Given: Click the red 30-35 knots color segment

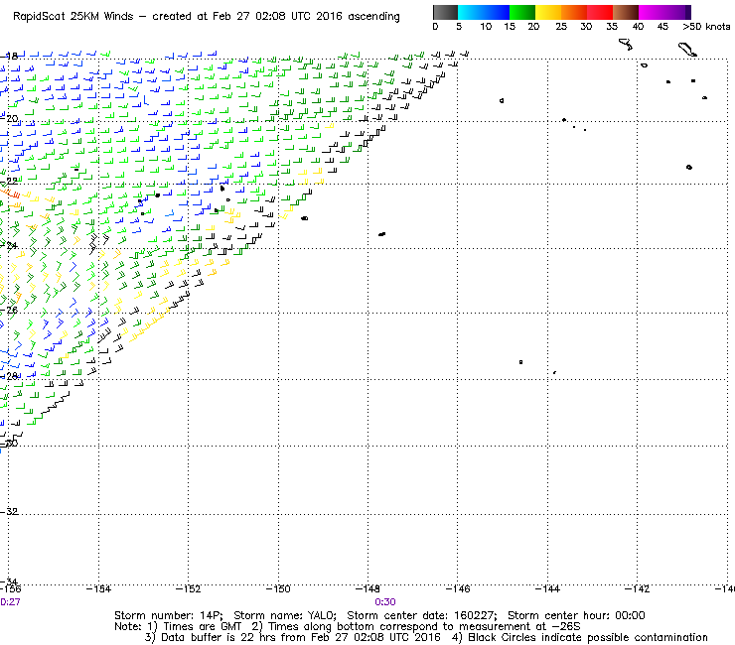Looking at the screenshot, I should (x=600, y=12).
